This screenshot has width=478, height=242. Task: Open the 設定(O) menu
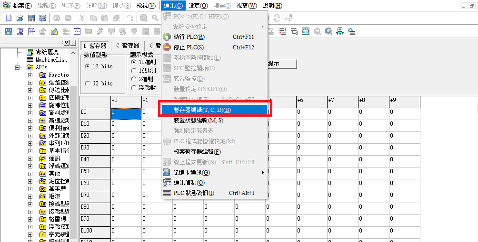[x=198, y=6]
